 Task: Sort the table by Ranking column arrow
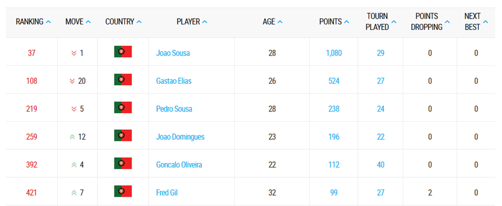coord(48,22)
